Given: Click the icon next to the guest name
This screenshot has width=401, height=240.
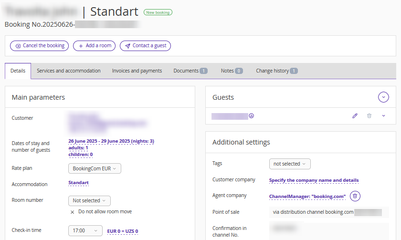Looking at the screenshot, I should pyautogui.click(x=251, y=116).
